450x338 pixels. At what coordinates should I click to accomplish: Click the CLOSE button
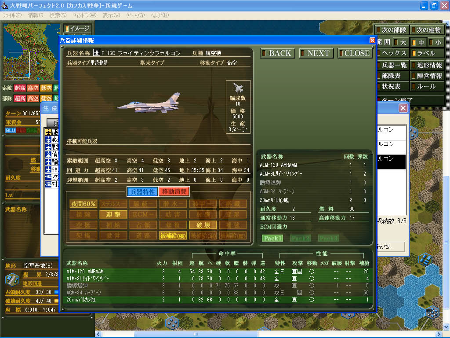(355, 53)
